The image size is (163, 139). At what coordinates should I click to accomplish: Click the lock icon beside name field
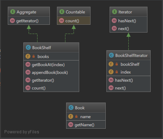[x=76, y=116]
